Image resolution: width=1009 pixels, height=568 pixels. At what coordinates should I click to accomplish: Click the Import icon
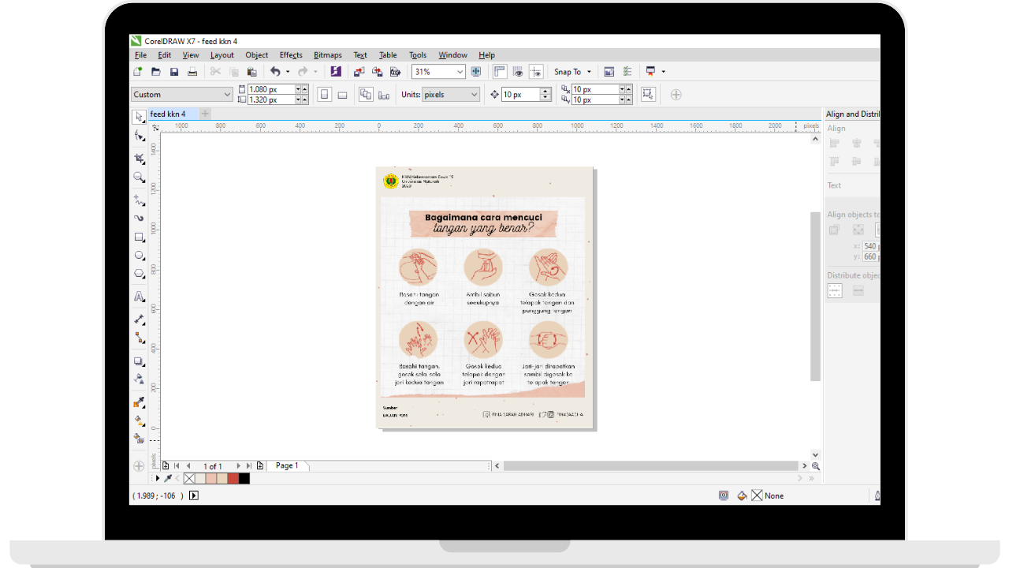tap(359, 72)
